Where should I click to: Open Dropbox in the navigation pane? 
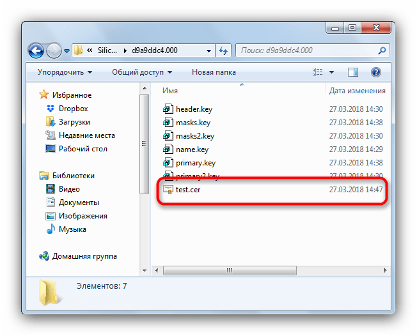(x=73, y=109)
